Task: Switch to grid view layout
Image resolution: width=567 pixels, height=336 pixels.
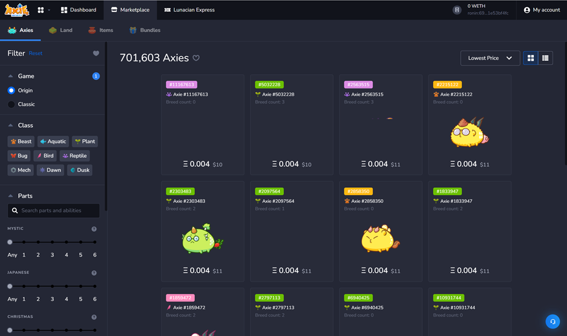Action: click(530, 58)
